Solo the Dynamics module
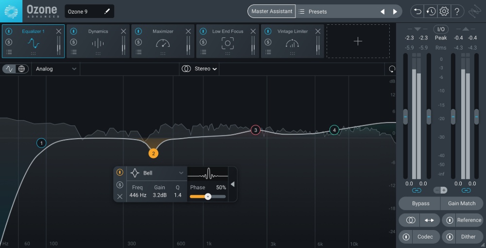The image size is (486, 248). (x=73, y=42)
